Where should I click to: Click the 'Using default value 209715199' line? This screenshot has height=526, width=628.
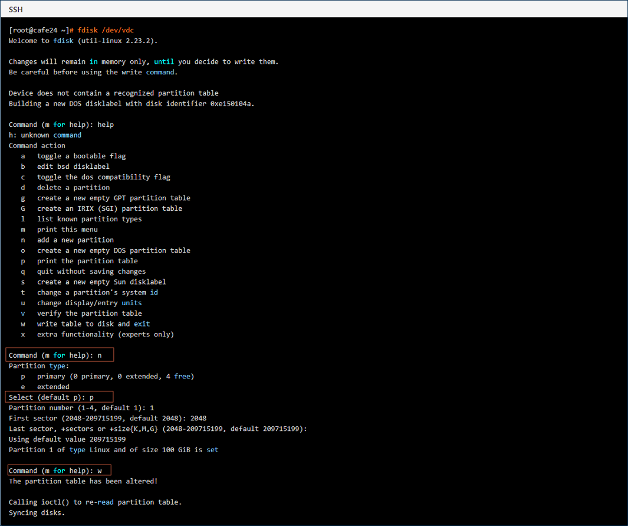click(x=67, y=439)
